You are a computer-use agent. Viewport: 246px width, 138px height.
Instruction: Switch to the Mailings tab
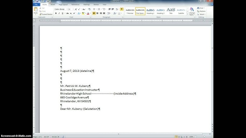click(x=87, y=5)
